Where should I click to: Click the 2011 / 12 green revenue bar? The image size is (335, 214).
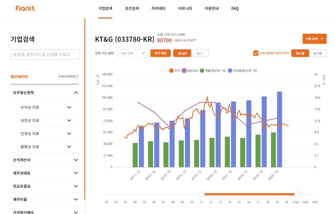tap(135, 155)
